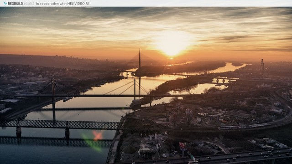This screenshot has width=292, height=164.
Task: Click the BEOBUILD bird logo icon
Action: pos(5,4)
